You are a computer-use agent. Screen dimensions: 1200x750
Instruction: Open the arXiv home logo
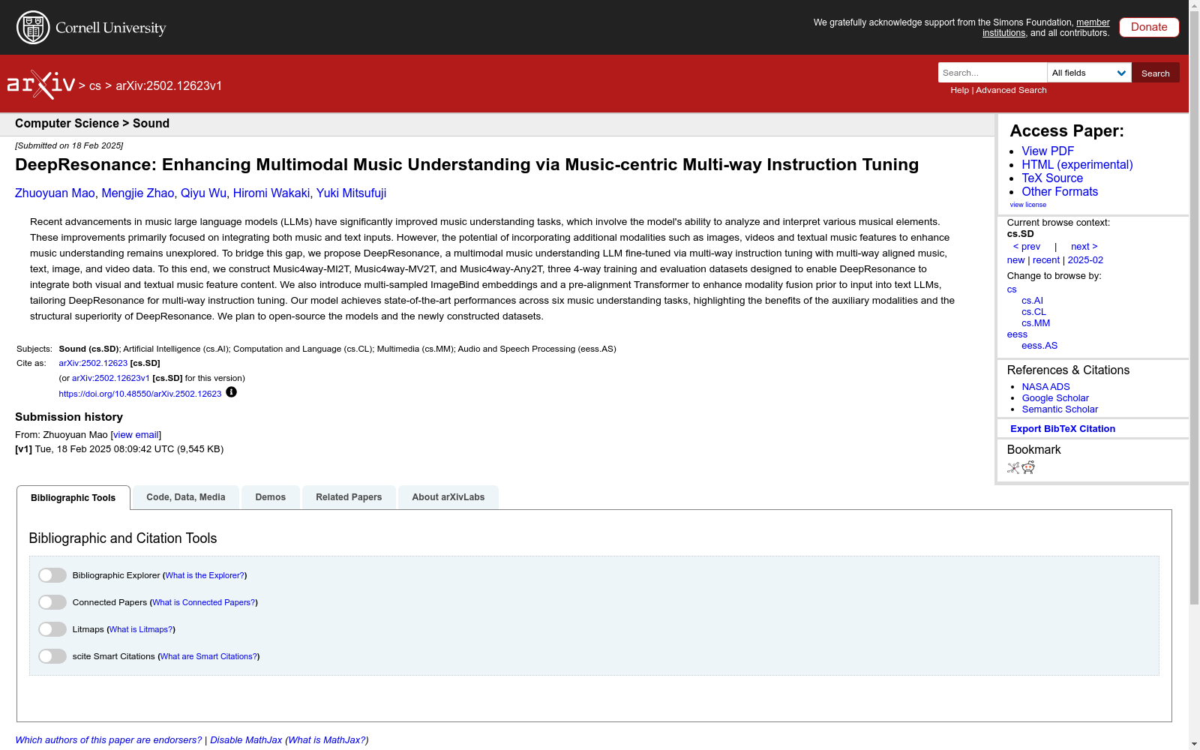pos(41,85)
